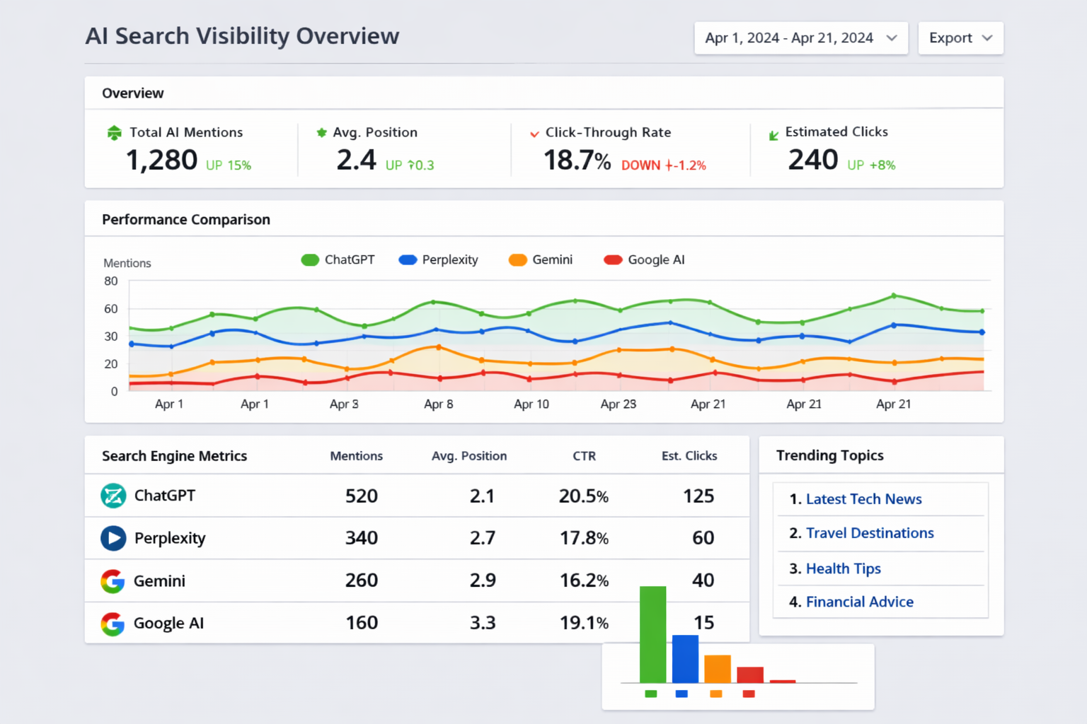Click the 240 estimated clicks value
1087x724 pixels.
(813, 160)
